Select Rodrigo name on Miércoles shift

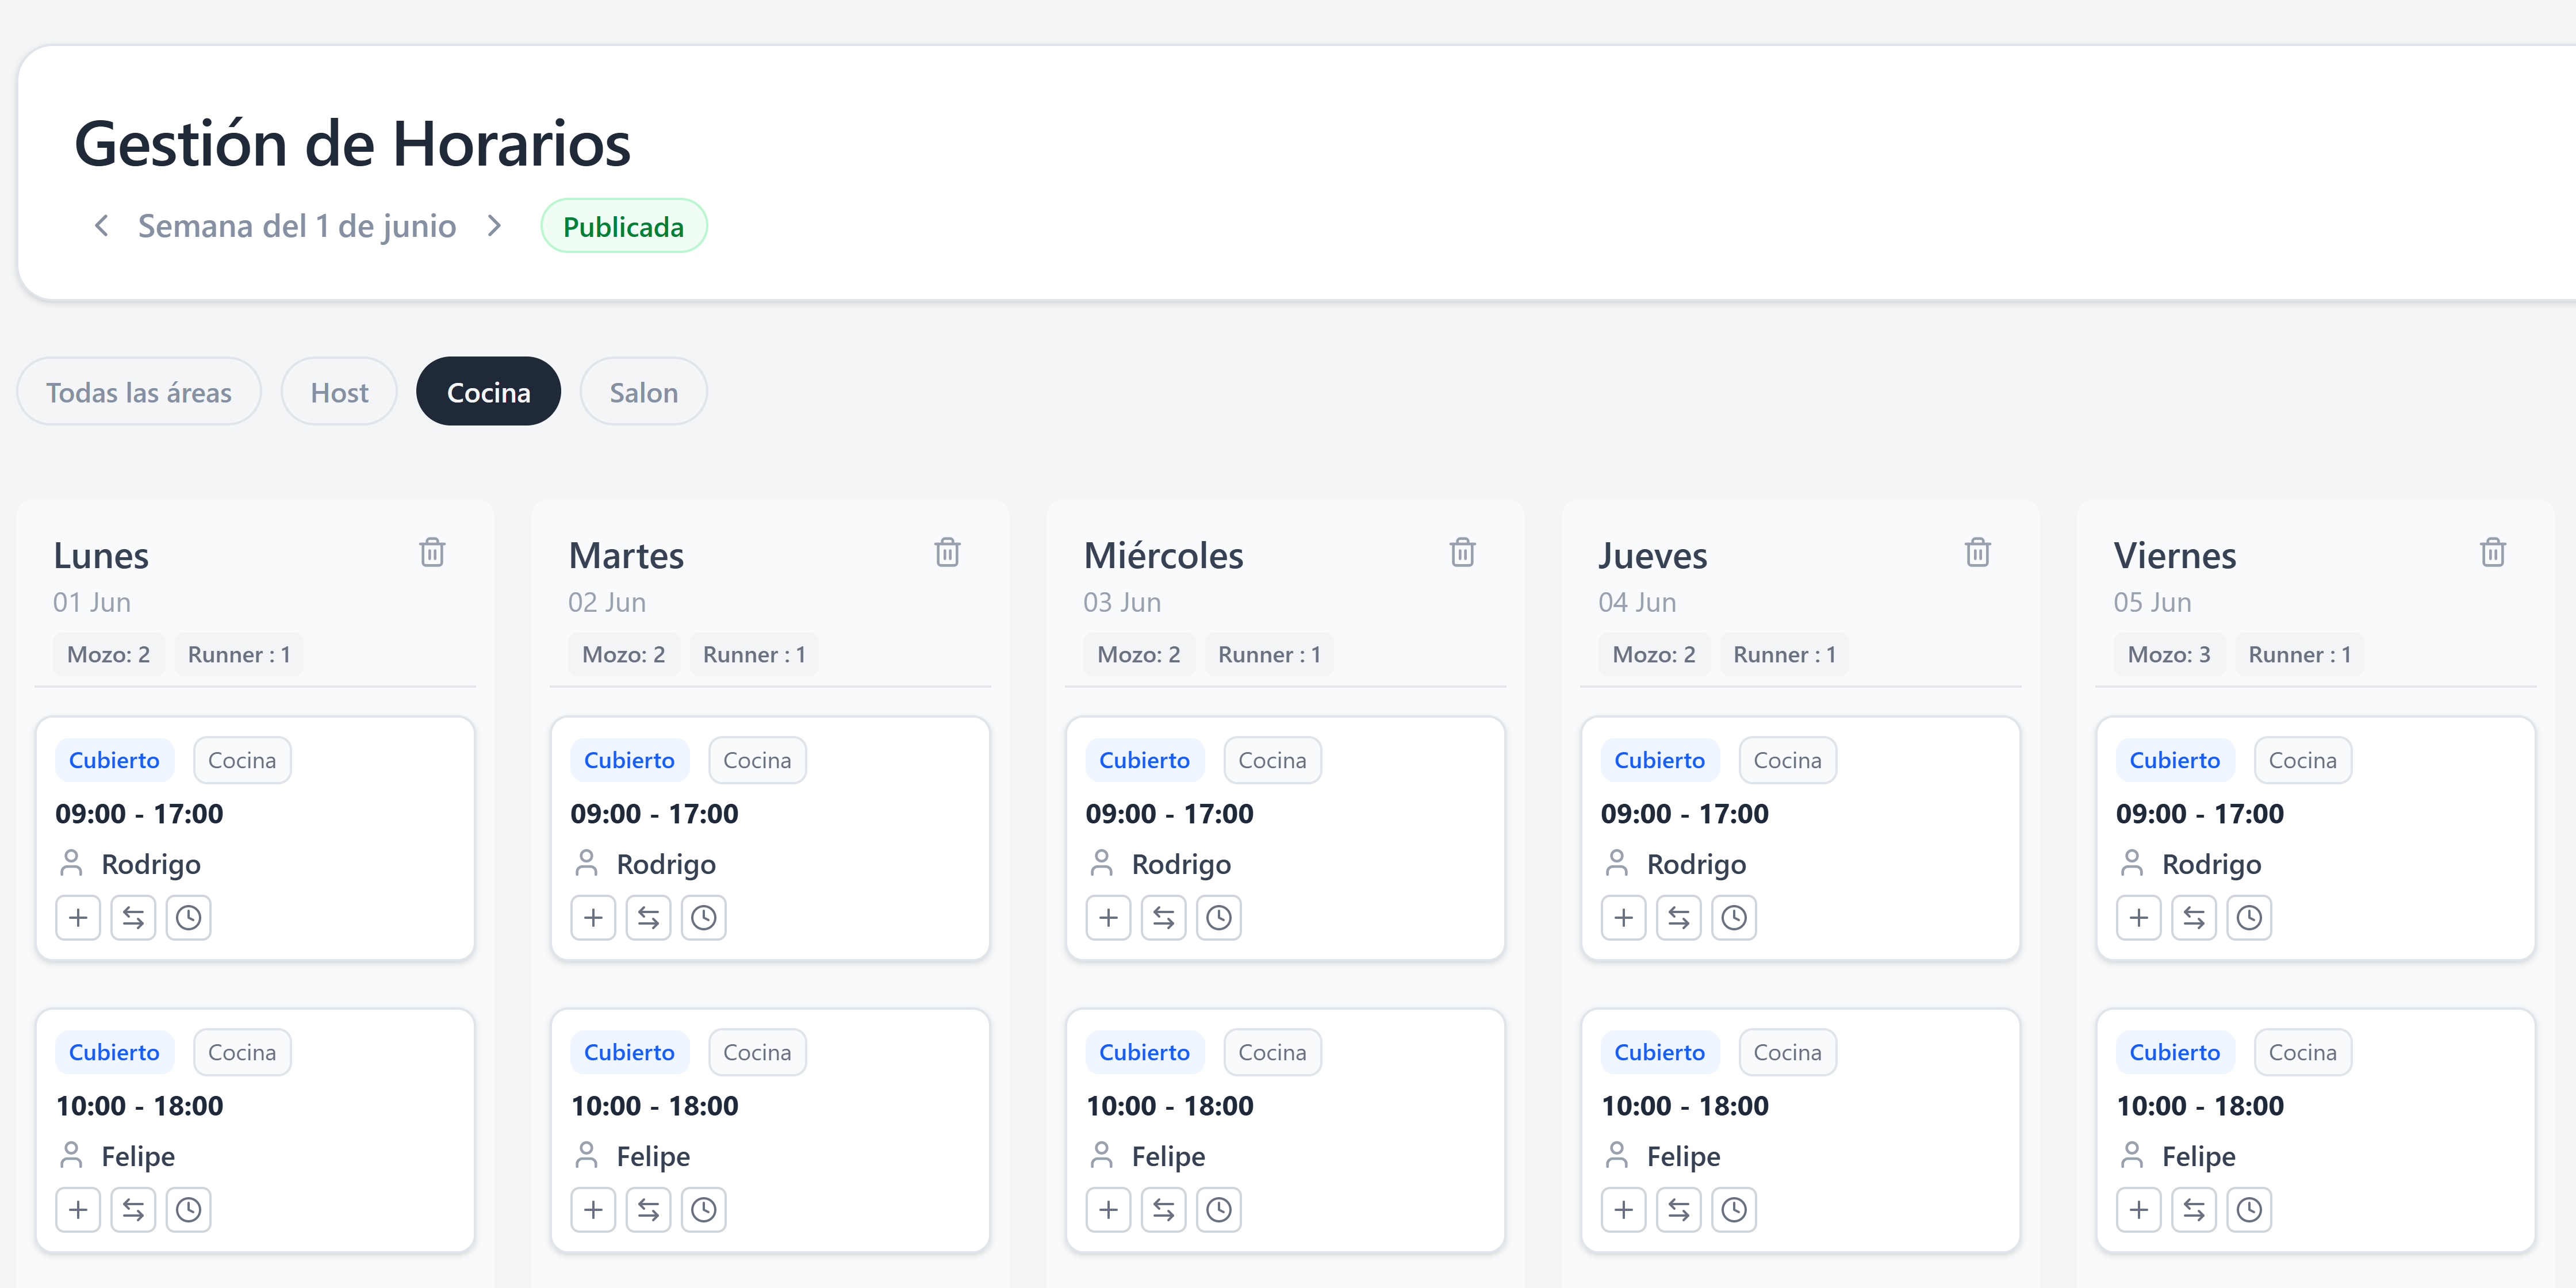click(x=1181, y=864)
